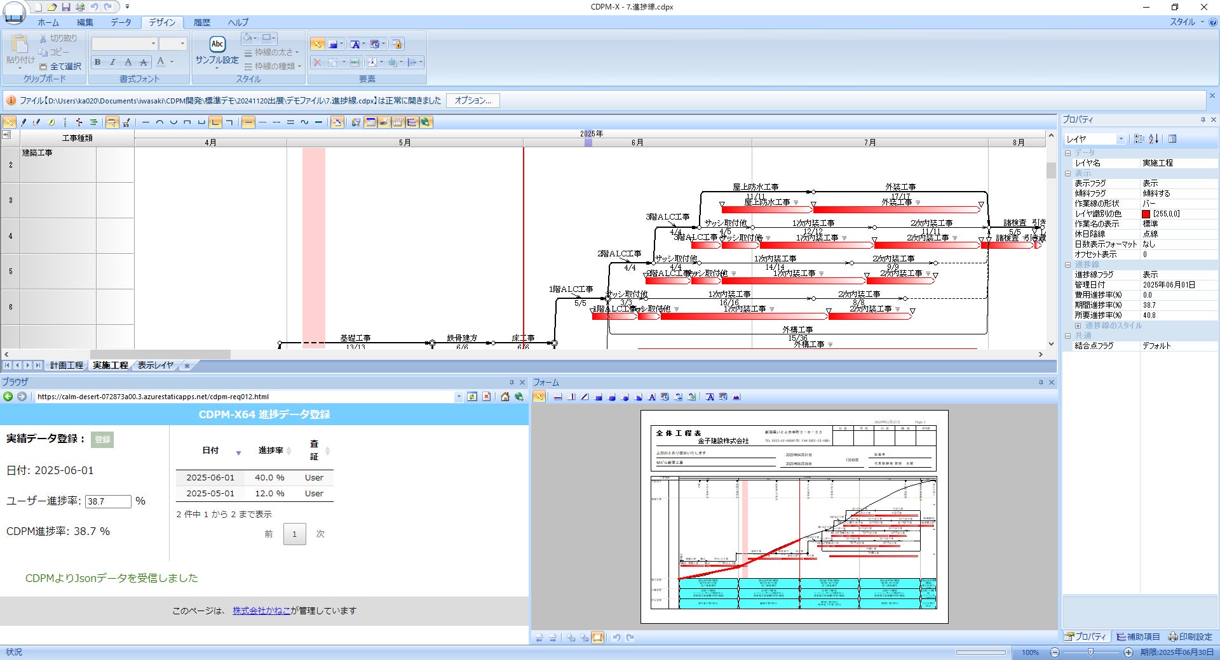Switch to the 計画工程 sheet tab
This screenshot has height=660, width=1220.
click(x=67, y=366)
